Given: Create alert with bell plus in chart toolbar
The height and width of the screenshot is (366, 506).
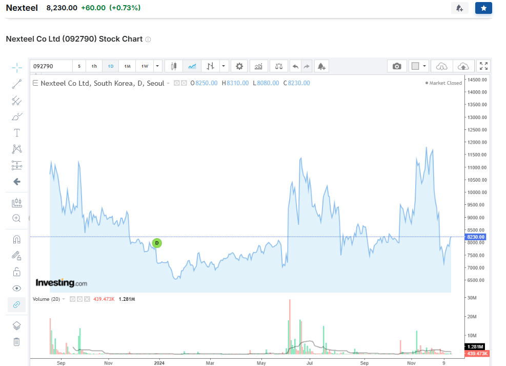Looking at the screenshot, I should (x=321, y=66).
